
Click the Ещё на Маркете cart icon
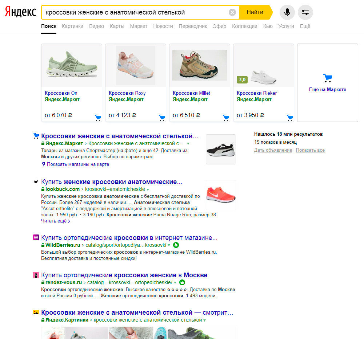[x=328, y=78]
